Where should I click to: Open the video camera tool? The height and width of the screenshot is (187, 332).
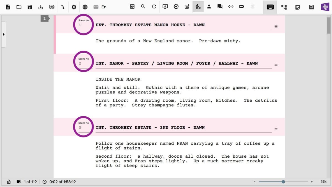click(242, 6)
